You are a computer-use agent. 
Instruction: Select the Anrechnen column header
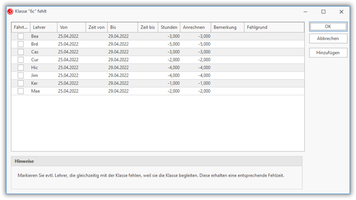[x=195, y=27]
